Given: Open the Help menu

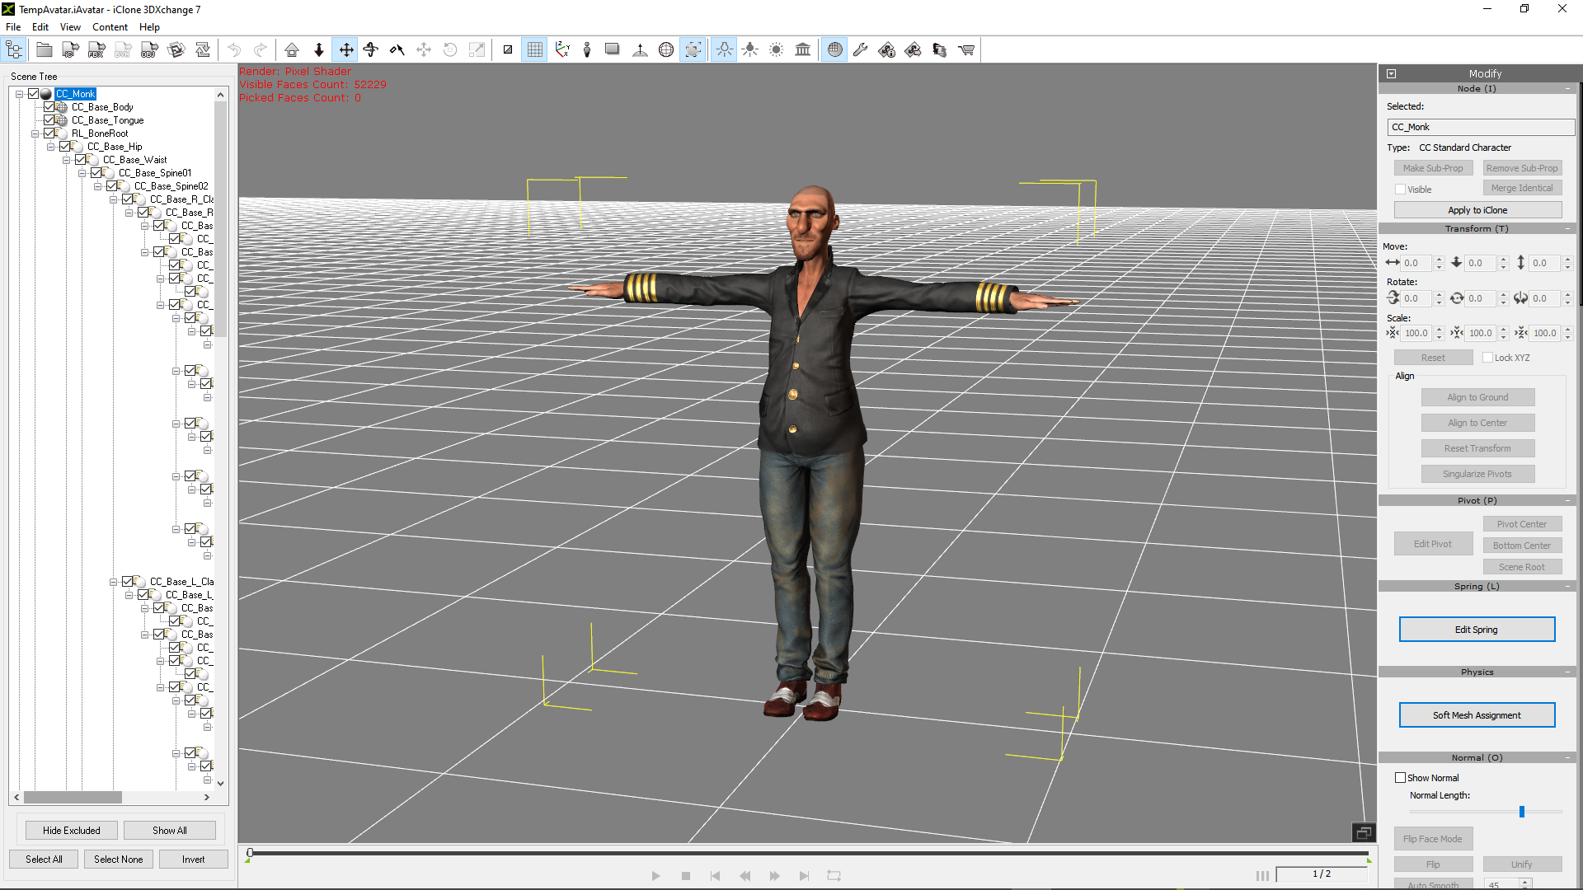Looking at the screenshot, I should click(x=149, y=27).
